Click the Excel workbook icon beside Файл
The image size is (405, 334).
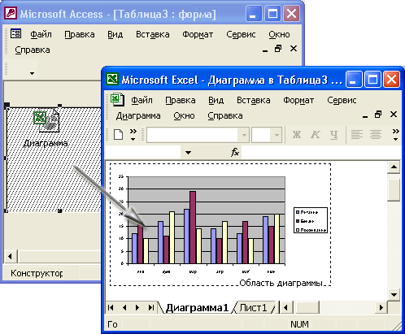(x=117, y=100)
